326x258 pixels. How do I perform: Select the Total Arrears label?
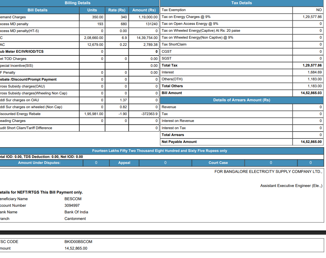[173, 135]
